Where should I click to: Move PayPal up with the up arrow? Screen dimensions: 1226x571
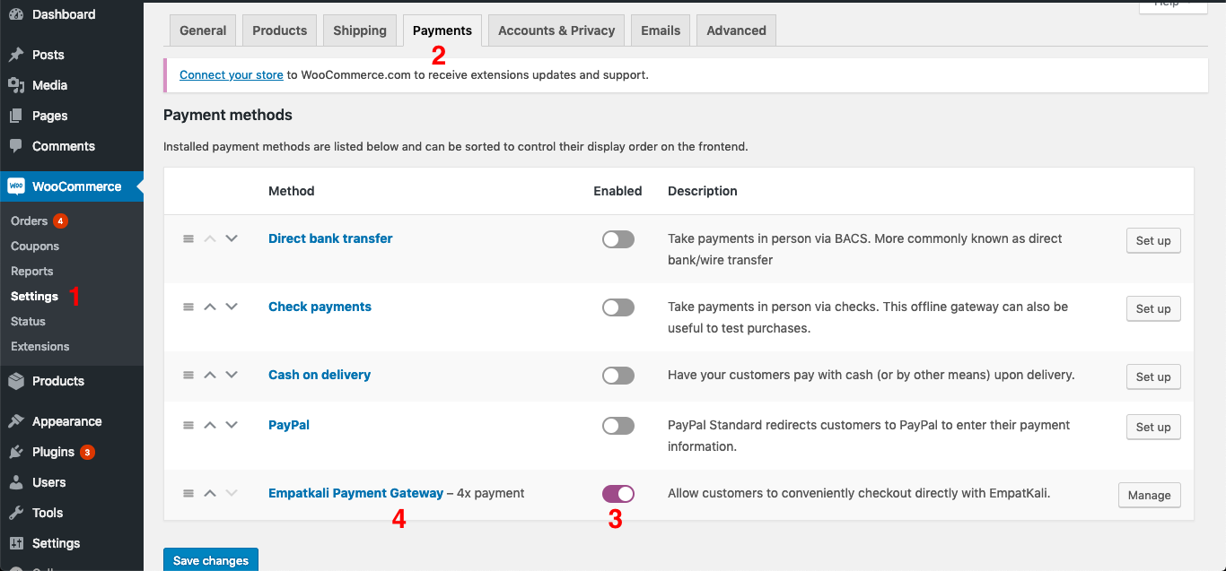[x=210, y=425]
